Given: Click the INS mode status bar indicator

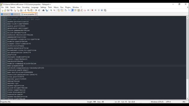Looking at the screenshot, I should coord(184,102).
